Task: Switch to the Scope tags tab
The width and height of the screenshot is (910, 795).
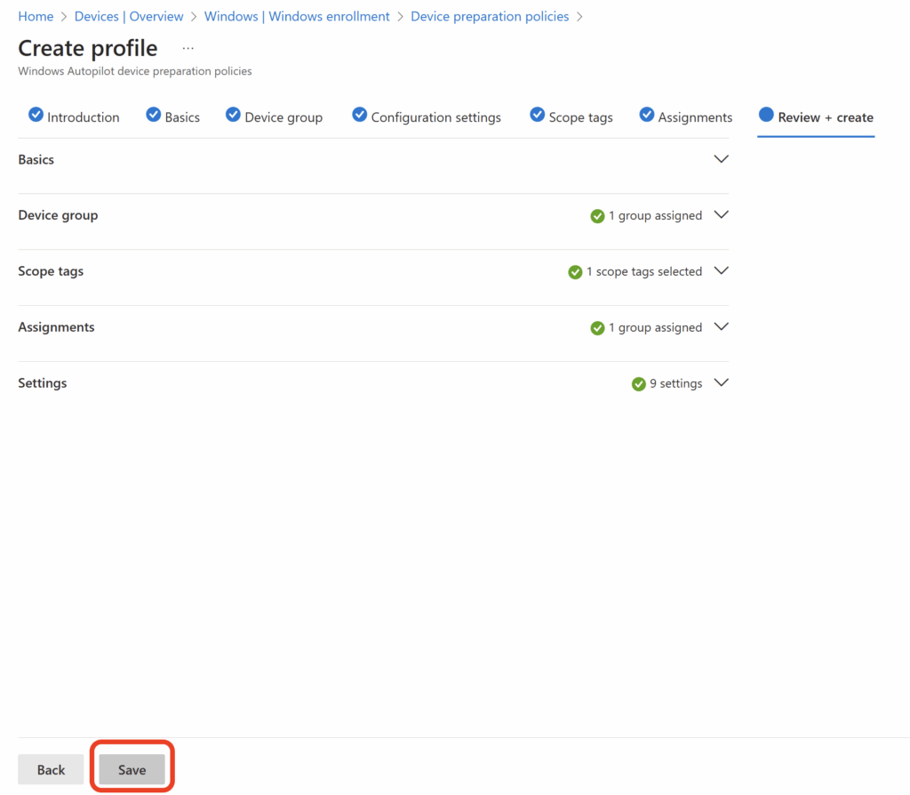Action: (x=571, y=117)
